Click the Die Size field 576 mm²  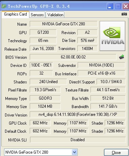pyautogui.click(x=87, y=41)
